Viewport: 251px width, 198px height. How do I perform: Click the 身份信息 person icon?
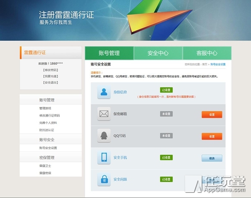pos(104,92)
